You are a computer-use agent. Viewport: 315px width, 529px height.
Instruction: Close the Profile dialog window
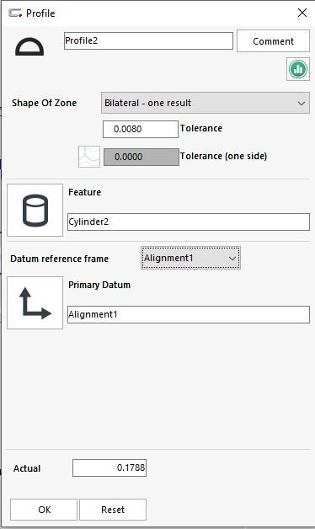tap(302, 13)
